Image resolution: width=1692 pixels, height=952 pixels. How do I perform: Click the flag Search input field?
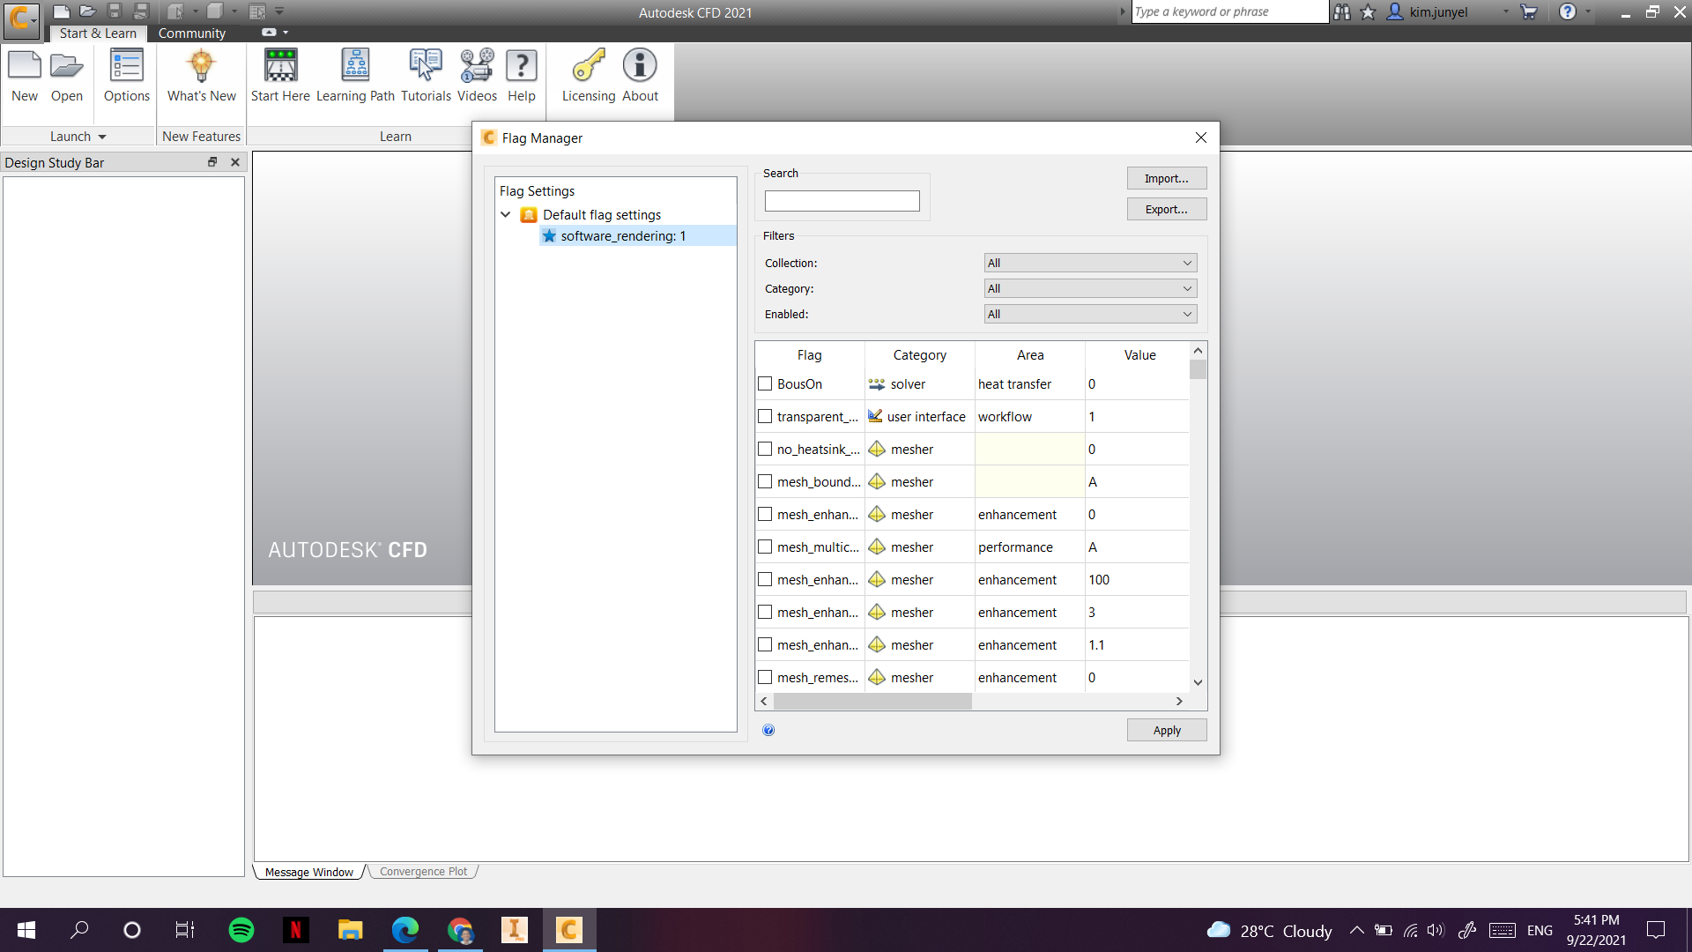click(x=842, y=202)
